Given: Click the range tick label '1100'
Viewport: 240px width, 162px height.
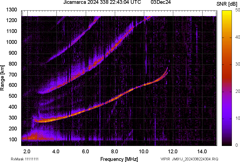Looking at the screenshot, I should (12, 31).
